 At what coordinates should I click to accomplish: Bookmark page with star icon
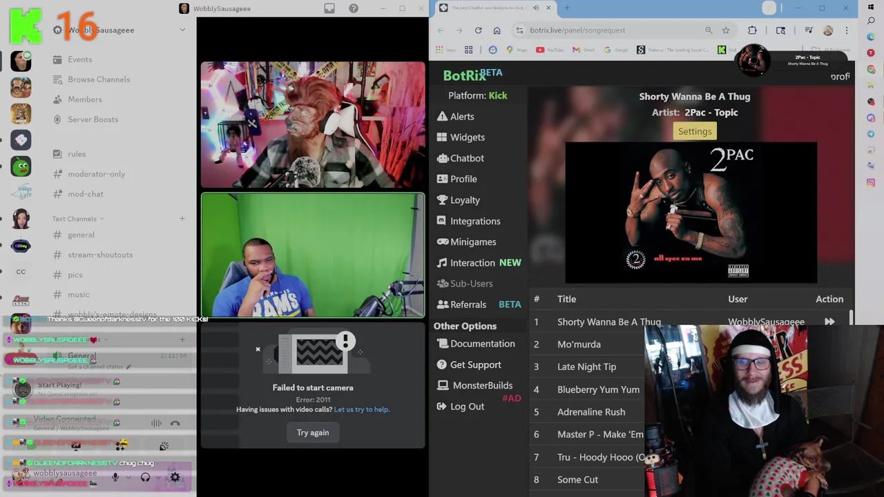(x=726, y=30)
